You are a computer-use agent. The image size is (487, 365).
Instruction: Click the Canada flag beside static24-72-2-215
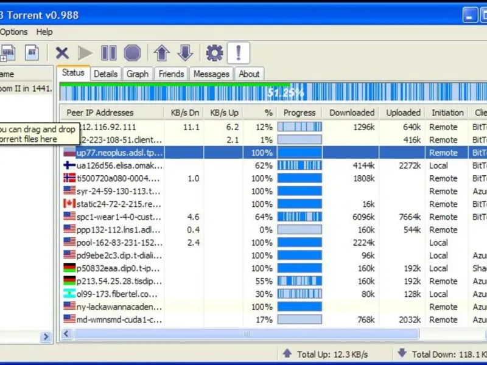(x=69, y=204)
